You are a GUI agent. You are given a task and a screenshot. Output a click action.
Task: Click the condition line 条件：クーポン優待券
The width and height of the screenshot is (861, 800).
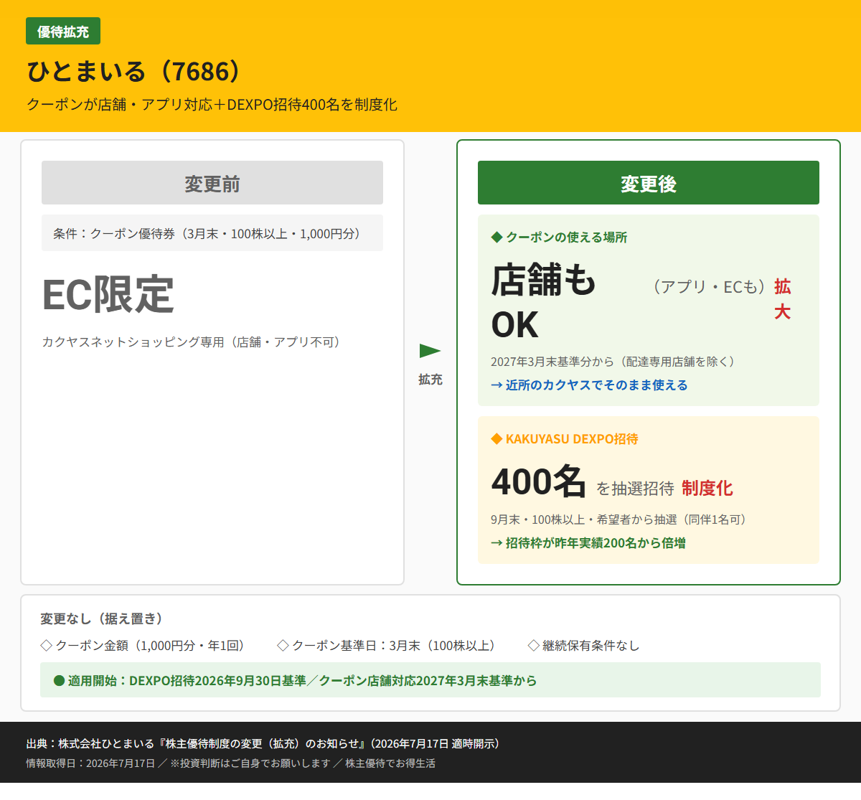click(212, 233)
